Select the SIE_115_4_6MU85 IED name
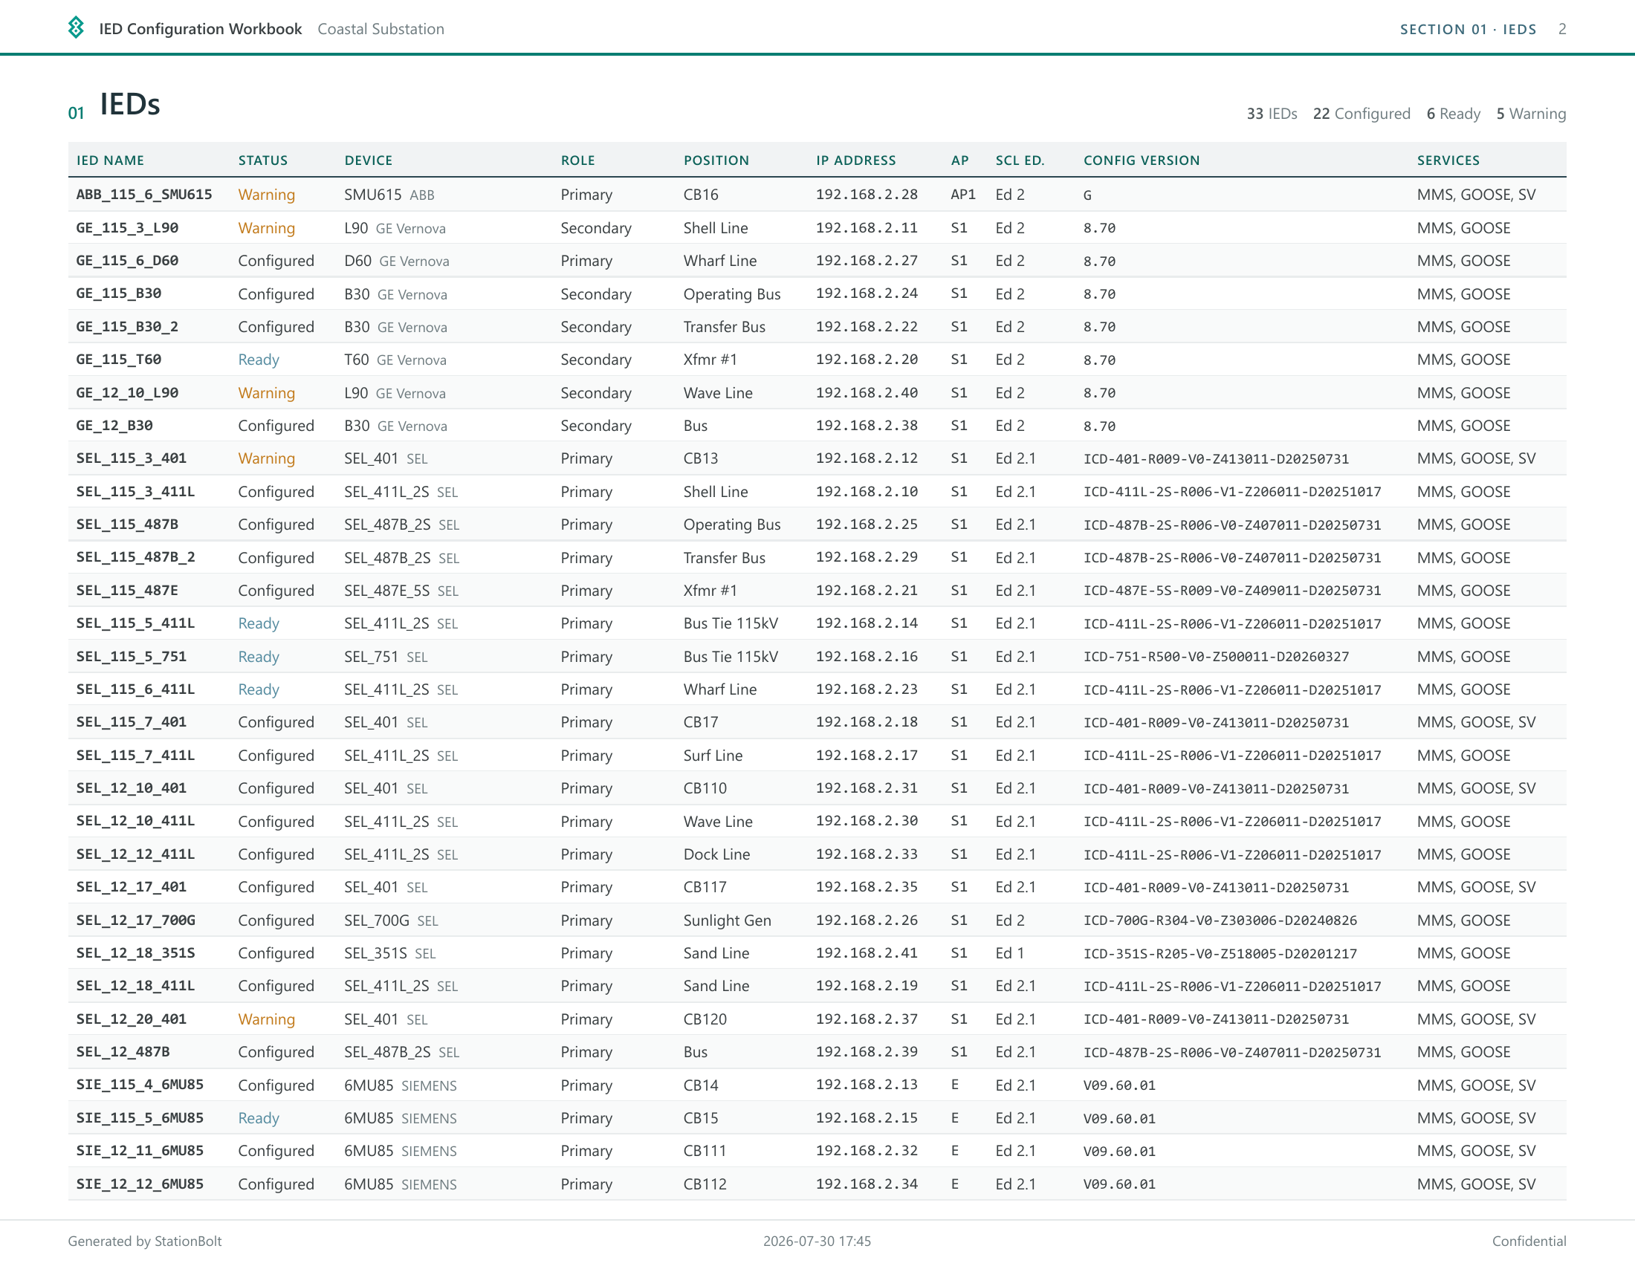 (140, 1085)
